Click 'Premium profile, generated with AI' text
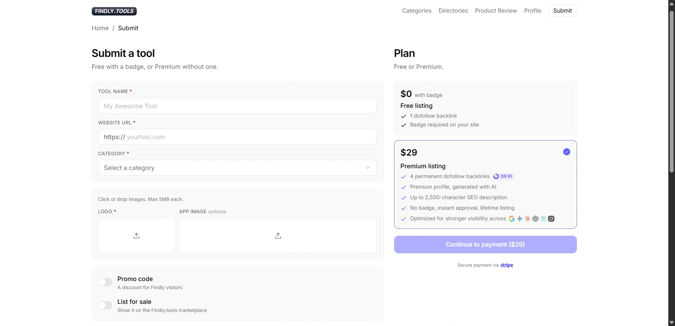This screenshot has width=675, height=326. coord(453,187)
